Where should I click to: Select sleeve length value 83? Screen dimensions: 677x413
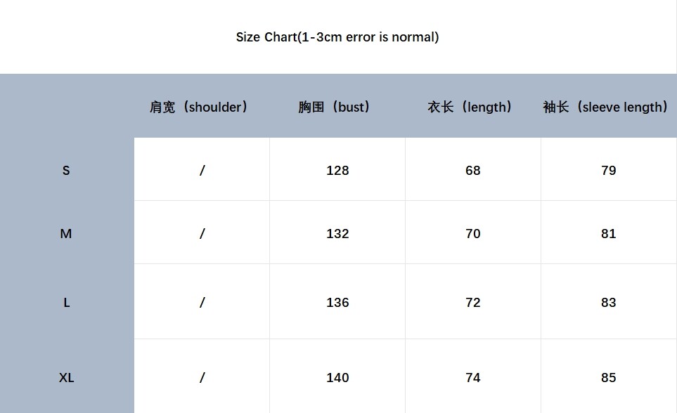[x=608, y=302]
